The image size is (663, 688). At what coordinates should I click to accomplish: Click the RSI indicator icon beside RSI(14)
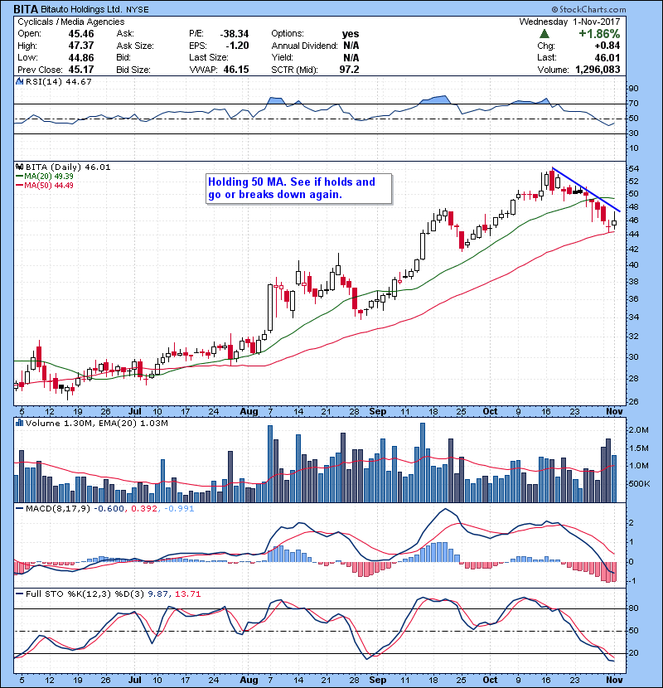[x=19, y=81]
